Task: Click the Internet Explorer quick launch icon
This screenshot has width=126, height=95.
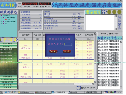Action: pyautogui.click(x=6, y=92)
